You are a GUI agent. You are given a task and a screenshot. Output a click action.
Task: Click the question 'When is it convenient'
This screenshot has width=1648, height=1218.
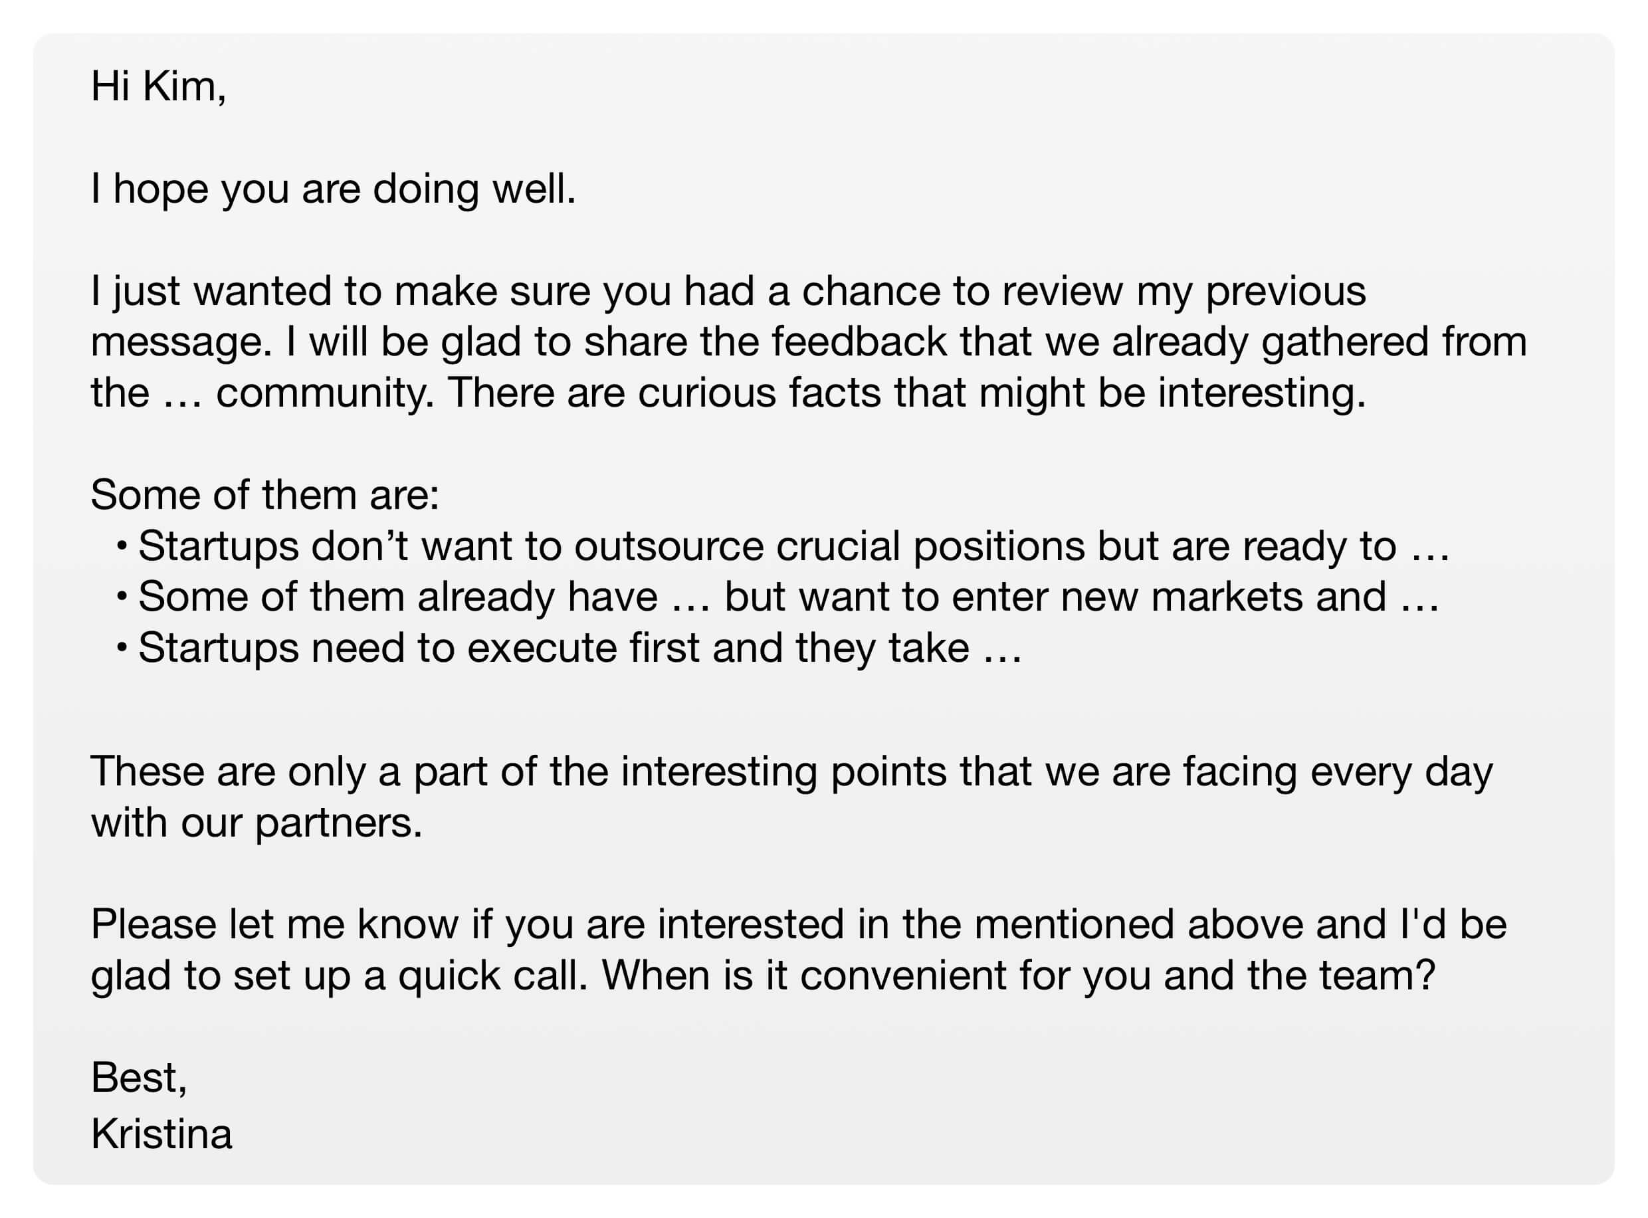[1018, 976]
